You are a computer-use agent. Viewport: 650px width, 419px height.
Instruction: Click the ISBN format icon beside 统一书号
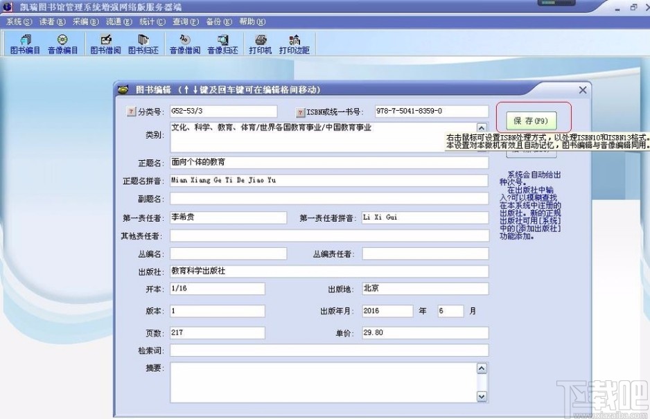pyautogui.click(x=299, y=111)
